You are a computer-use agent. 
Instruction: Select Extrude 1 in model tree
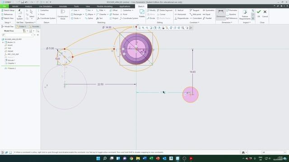pos(10,60)
